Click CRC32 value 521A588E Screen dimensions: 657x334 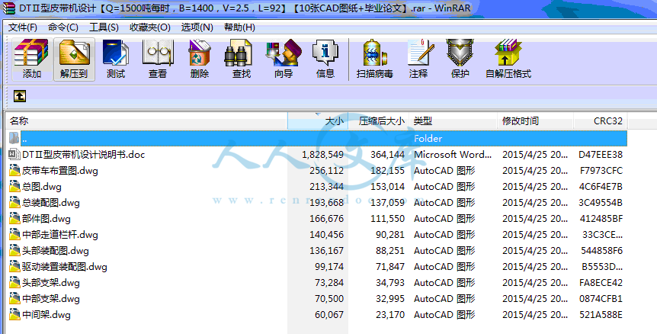(x=601, y=315)
